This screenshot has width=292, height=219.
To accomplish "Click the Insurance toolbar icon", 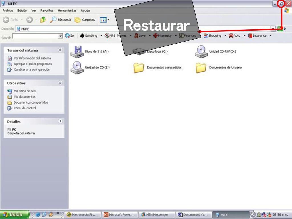I will click(250, 36).
